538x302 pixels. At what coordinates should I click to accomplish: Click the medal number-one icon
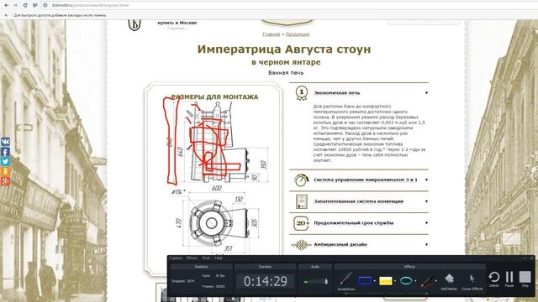[301, 93]
